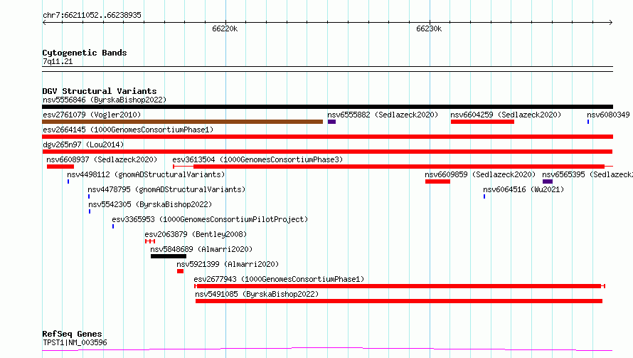Click the 7q11.21 cytogenetic band label
633x358 pixels.
pyautogui.click(x=58, y=61)
